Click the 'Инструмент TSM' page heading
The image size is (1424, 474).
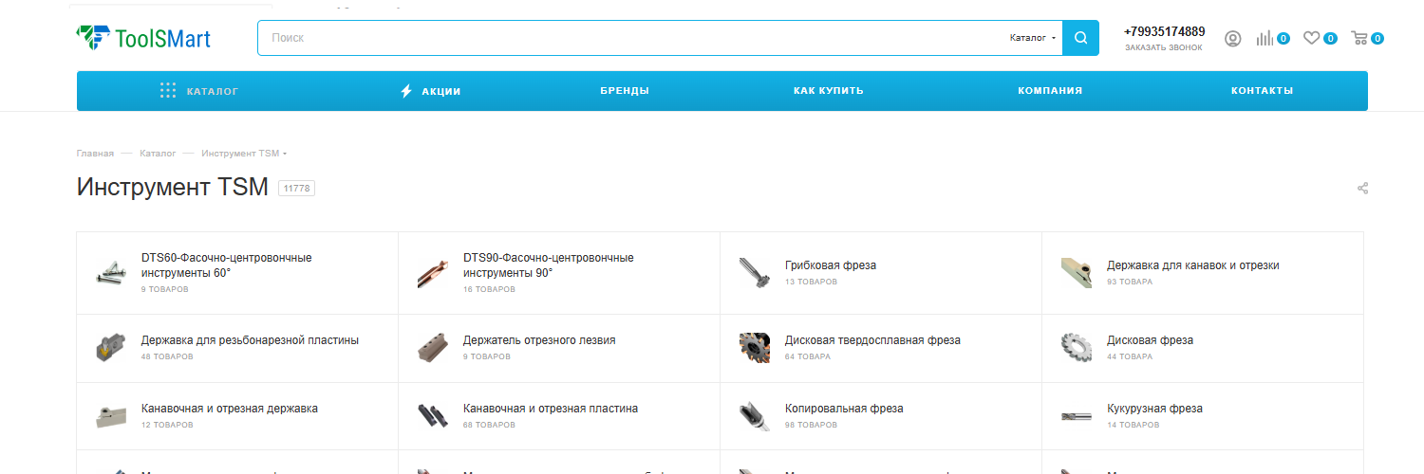[x=173, y=188]
